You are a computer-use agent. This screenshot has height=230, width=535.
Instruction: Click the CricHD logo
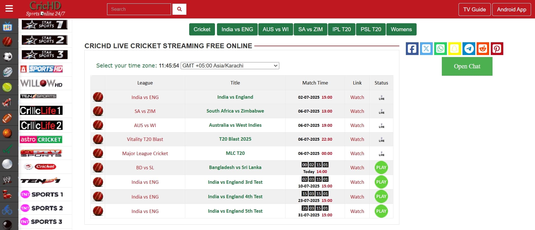click(x=46, y=9)
